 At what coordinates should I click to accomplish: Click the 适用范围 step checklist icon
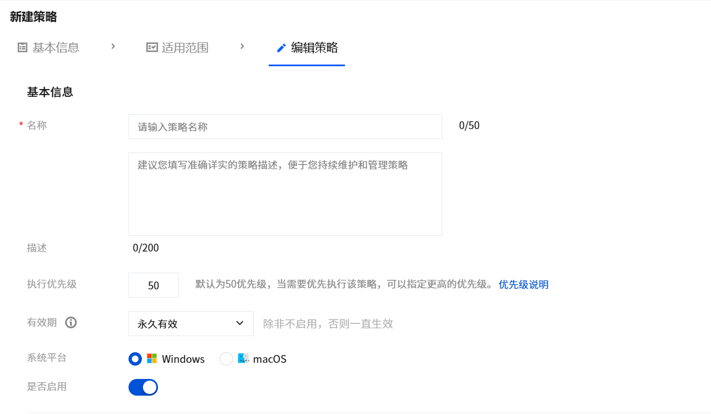pos(152,48)
